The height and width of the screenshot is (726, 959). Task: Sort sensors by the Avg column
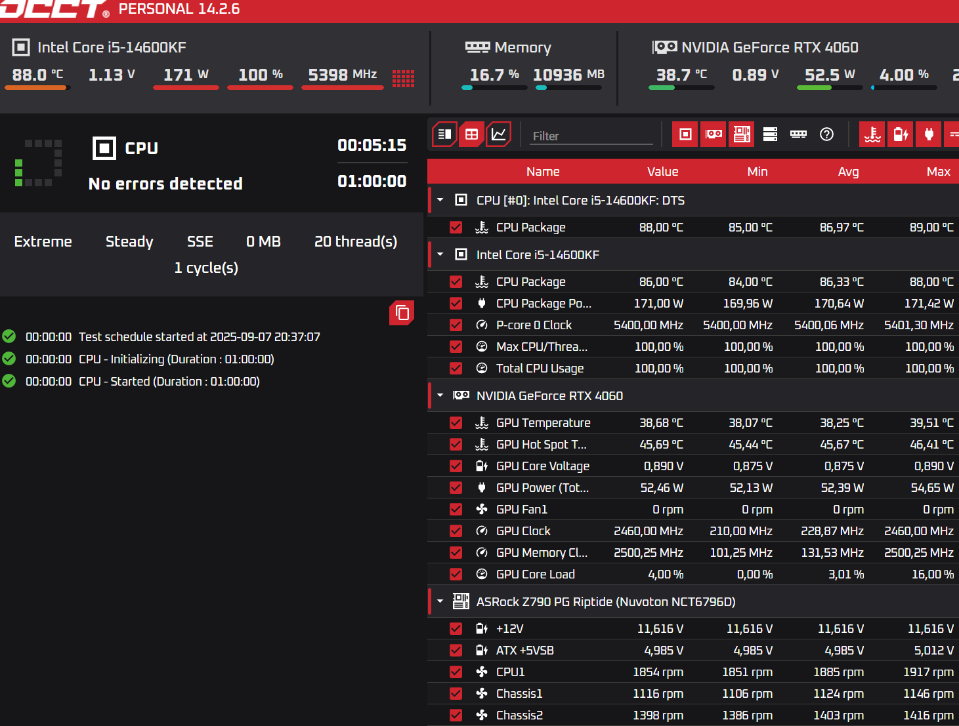tap(849, 171)
